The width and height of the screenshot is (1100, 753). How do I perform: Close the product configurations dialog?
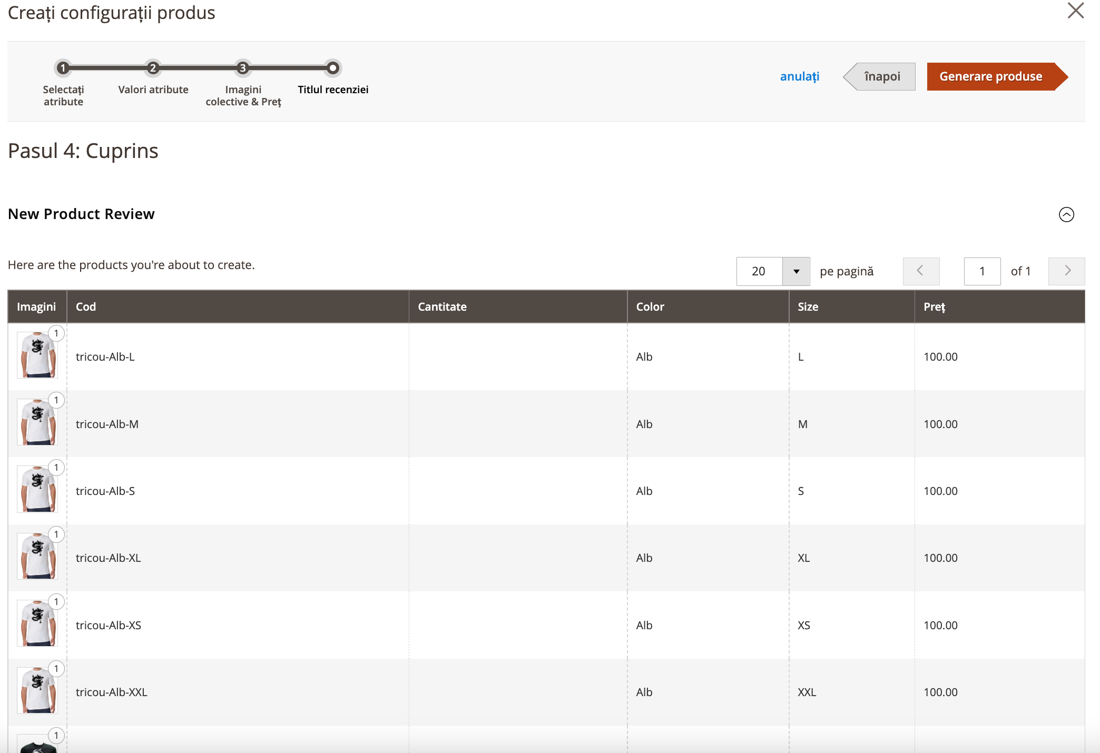[x=1075, y=11]
